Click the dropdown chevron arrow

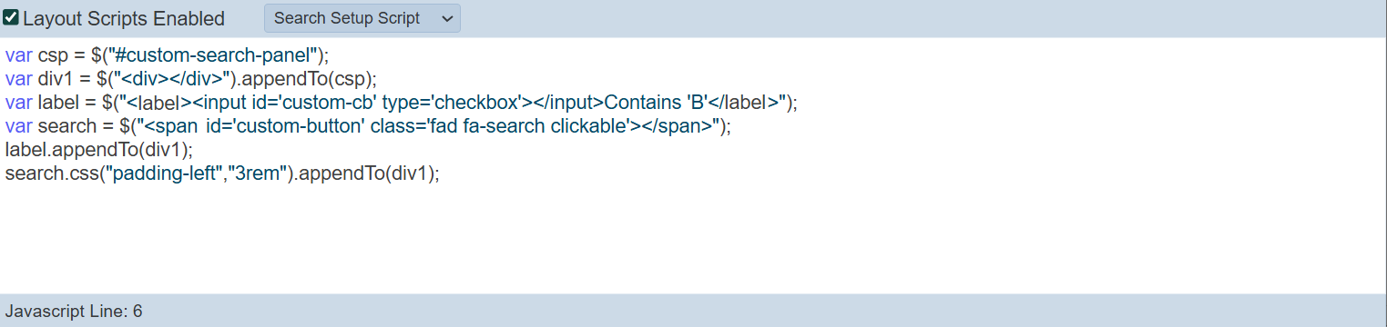tap(446, 18)
